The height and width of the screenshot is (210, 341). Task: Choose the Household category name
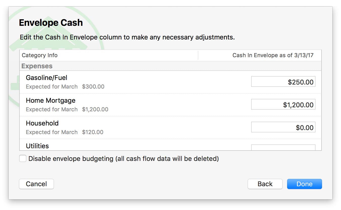tap(42, 123)
